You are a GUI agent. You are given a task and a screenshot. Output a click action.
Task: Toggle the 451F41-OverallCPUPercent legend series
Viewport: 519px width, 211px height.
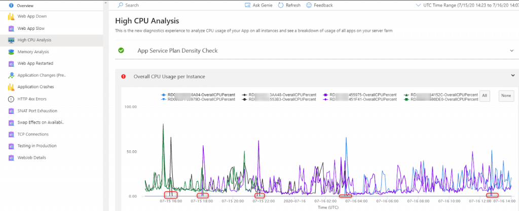[359, 99]
